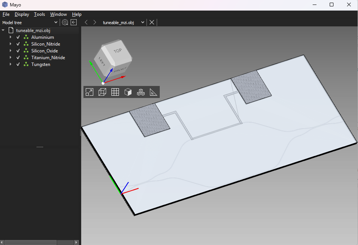Screen dimensions: 358x245
Task: Click the wireframe cube projection icon
Action: click(102, 92)
